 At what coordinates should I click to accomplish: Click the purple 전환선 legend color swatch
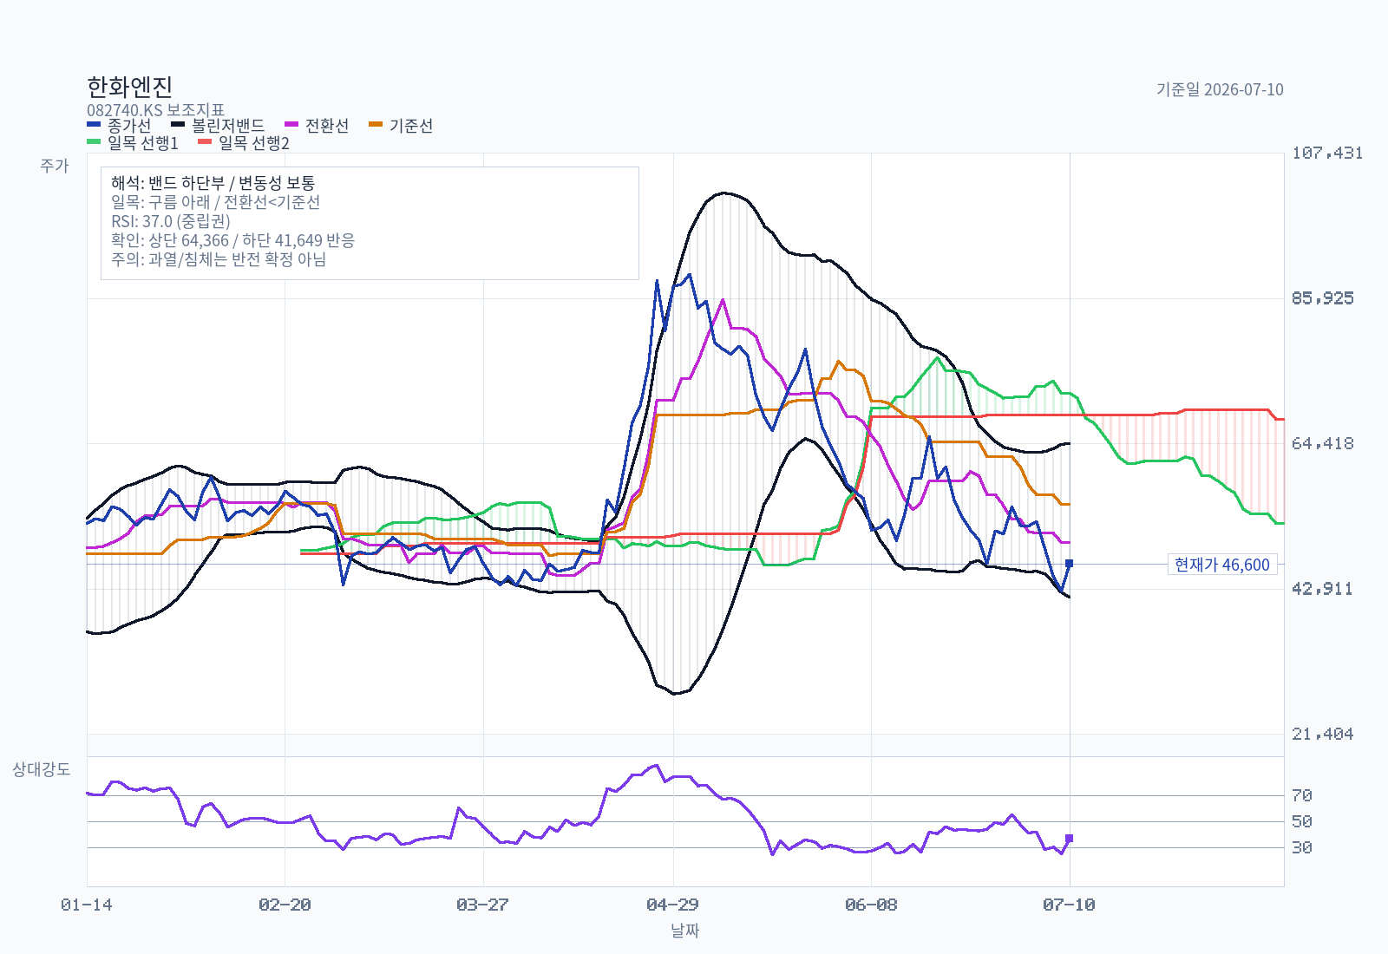(291, 125)
